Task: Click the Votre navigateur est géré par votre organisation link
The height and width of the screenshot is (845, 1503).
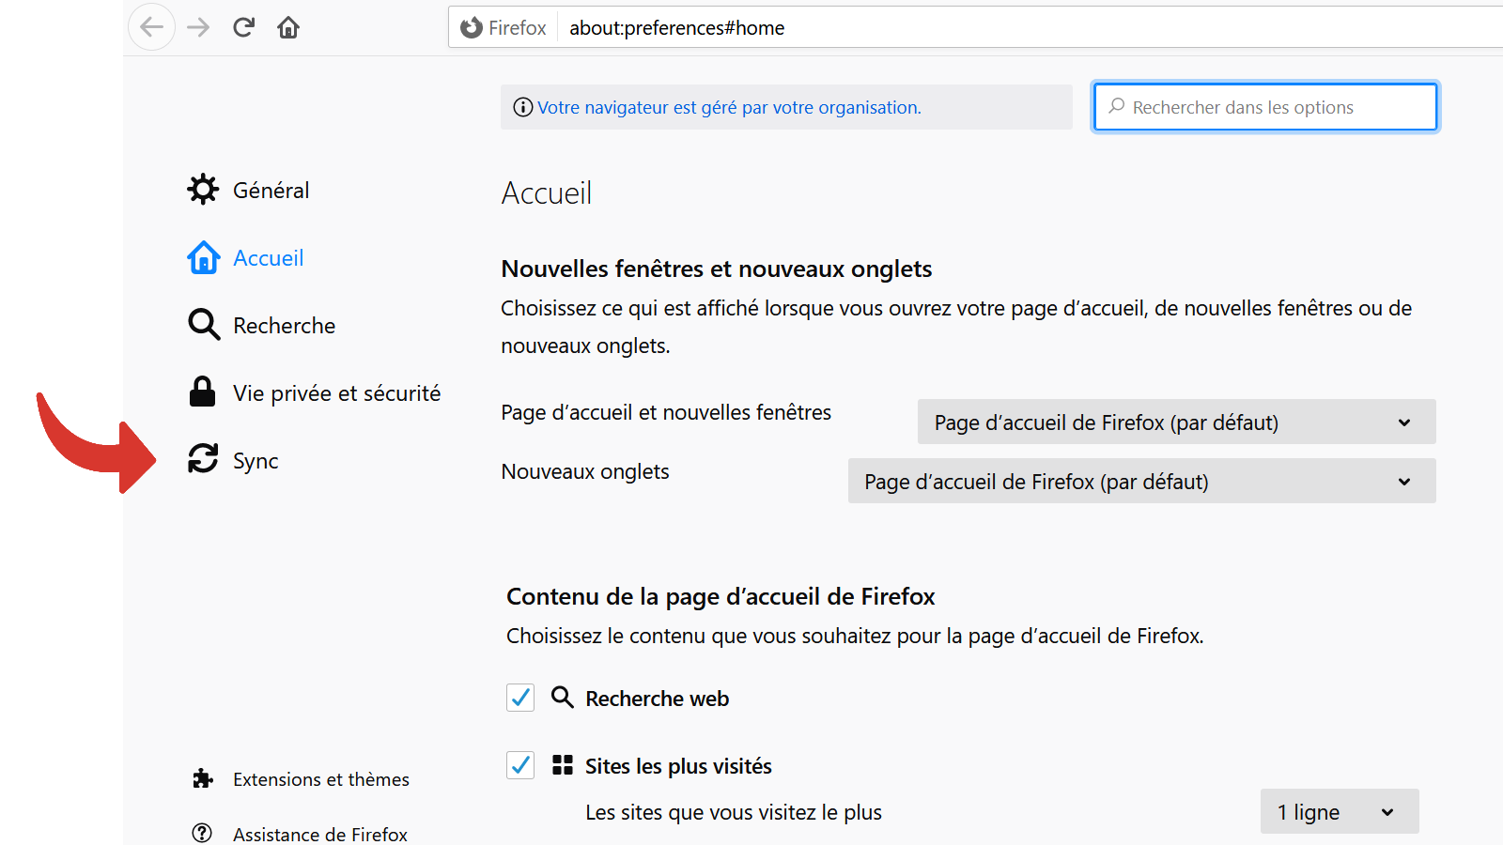Action: 729,107
